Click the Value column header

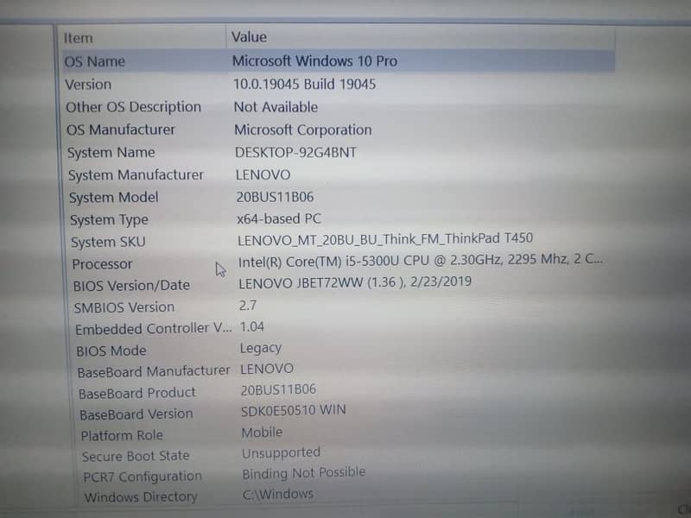pyautogui.click(x=249, y=37)
